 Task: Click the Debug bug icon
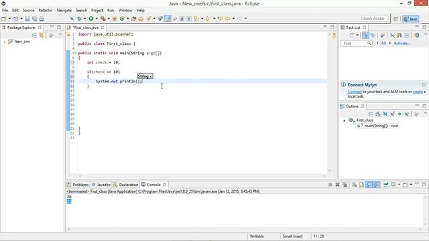(x=79, y=19)
